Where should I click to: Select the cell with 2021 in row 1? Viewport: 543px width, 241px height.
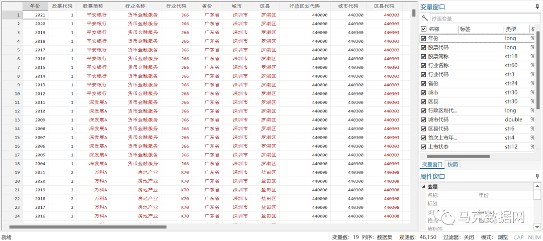pos(35,15)
